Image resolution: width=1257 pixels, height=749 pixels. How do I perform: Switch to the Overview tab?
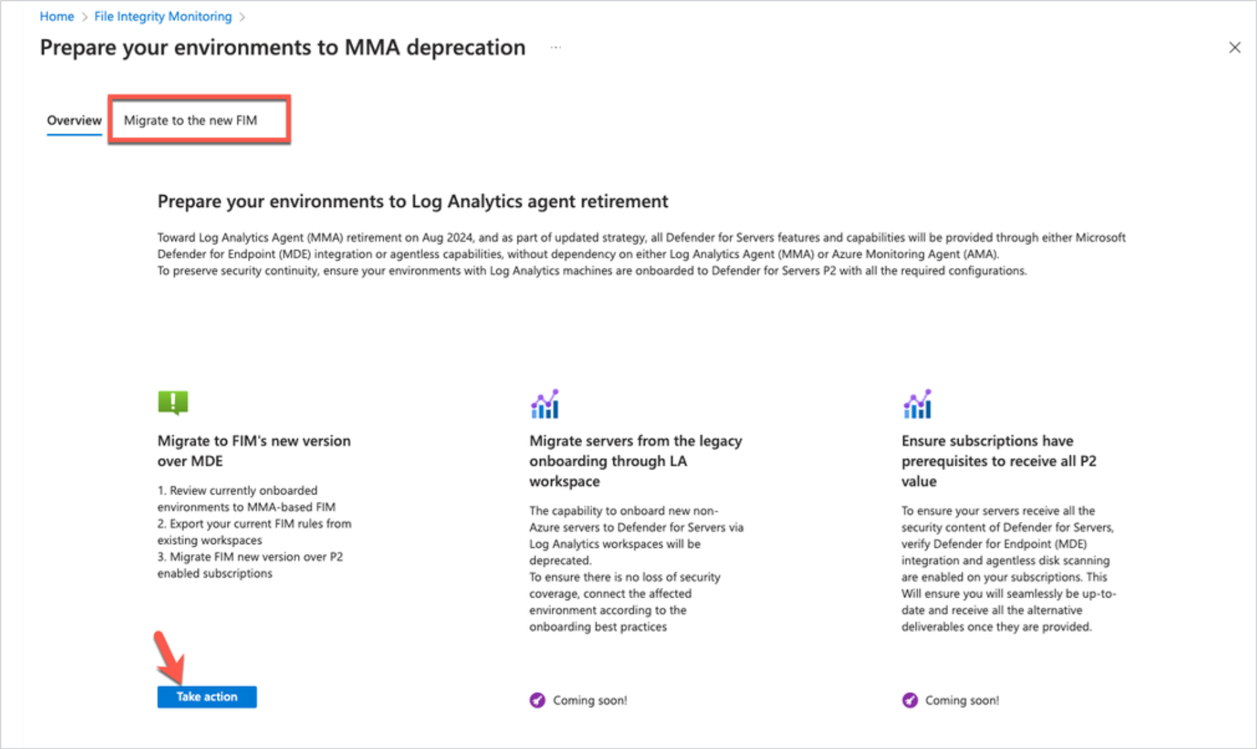coord(74,120)
